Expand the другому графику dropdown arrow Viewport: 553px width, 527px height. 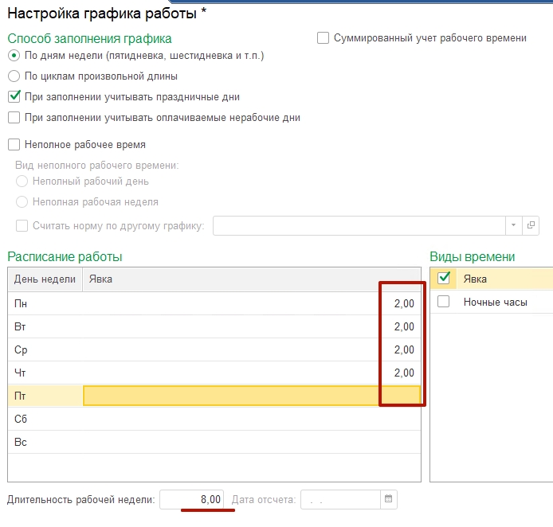[513, 225]
